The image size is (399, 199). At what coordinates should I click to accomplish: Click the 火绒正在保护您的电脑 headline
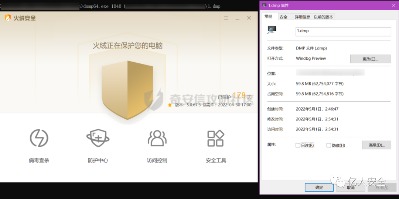point(127,46)
